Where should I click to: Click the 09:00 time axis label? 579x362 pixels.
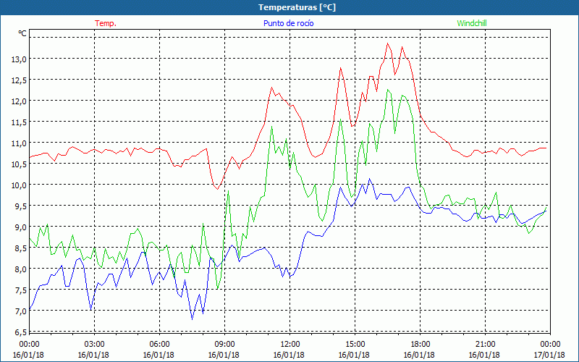224,344
